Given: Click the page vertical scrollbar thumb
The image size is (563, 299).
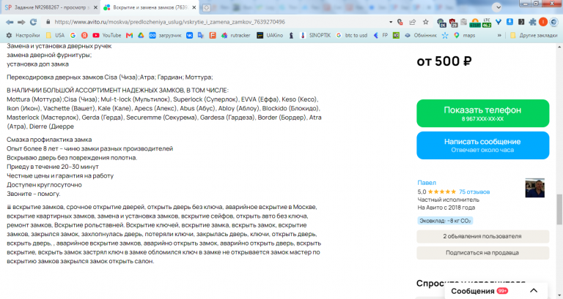Looking at the screenshot, I should click(x=559, y=210).
